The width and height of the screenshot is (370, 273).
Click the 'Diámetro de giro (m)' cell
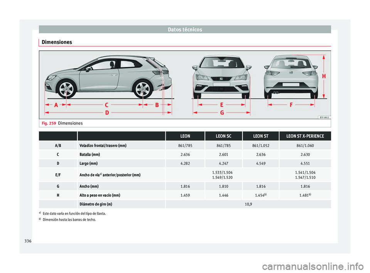[x=121, y=204]
